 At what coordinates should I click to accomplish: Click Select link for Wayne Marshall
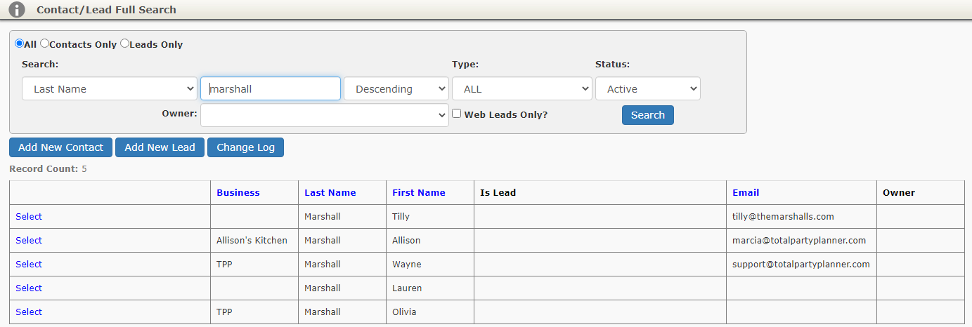coord(29,264)
